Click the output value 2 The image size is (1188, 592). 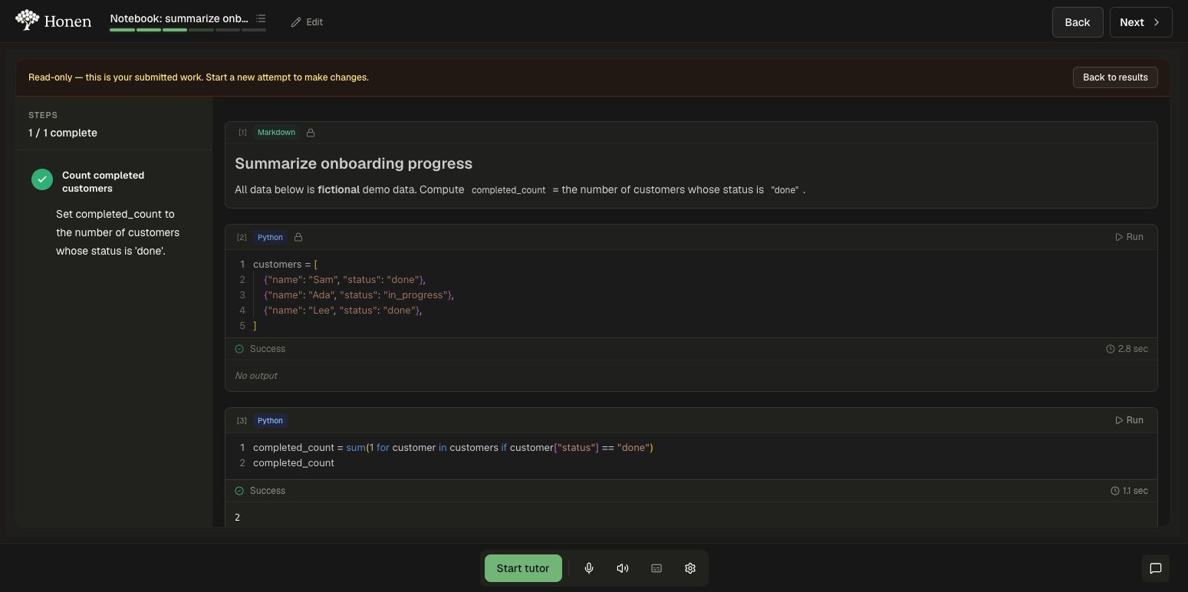click(237, 518)
